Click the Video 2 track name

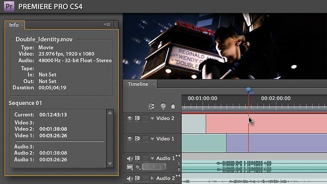(x=165, y=118)
